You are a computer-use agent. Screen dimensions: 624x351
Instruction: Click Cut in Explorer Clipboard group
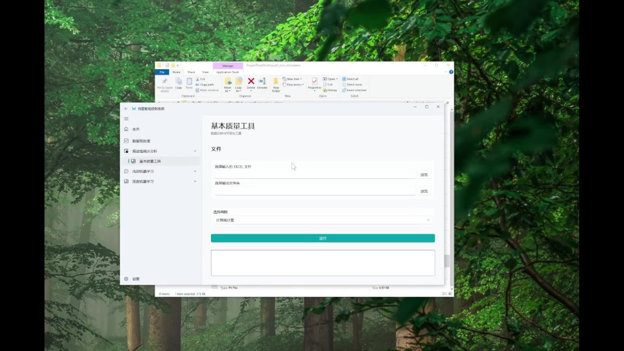pyautogui.click(x=200, y=79)
